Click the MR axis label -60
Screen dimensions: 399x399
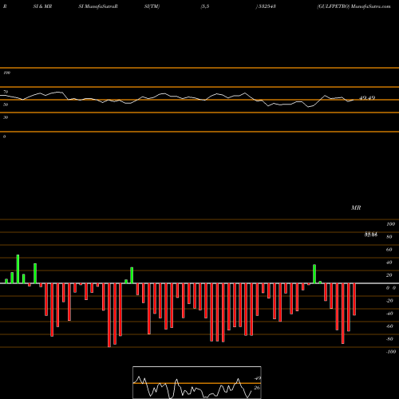[389, 326]
